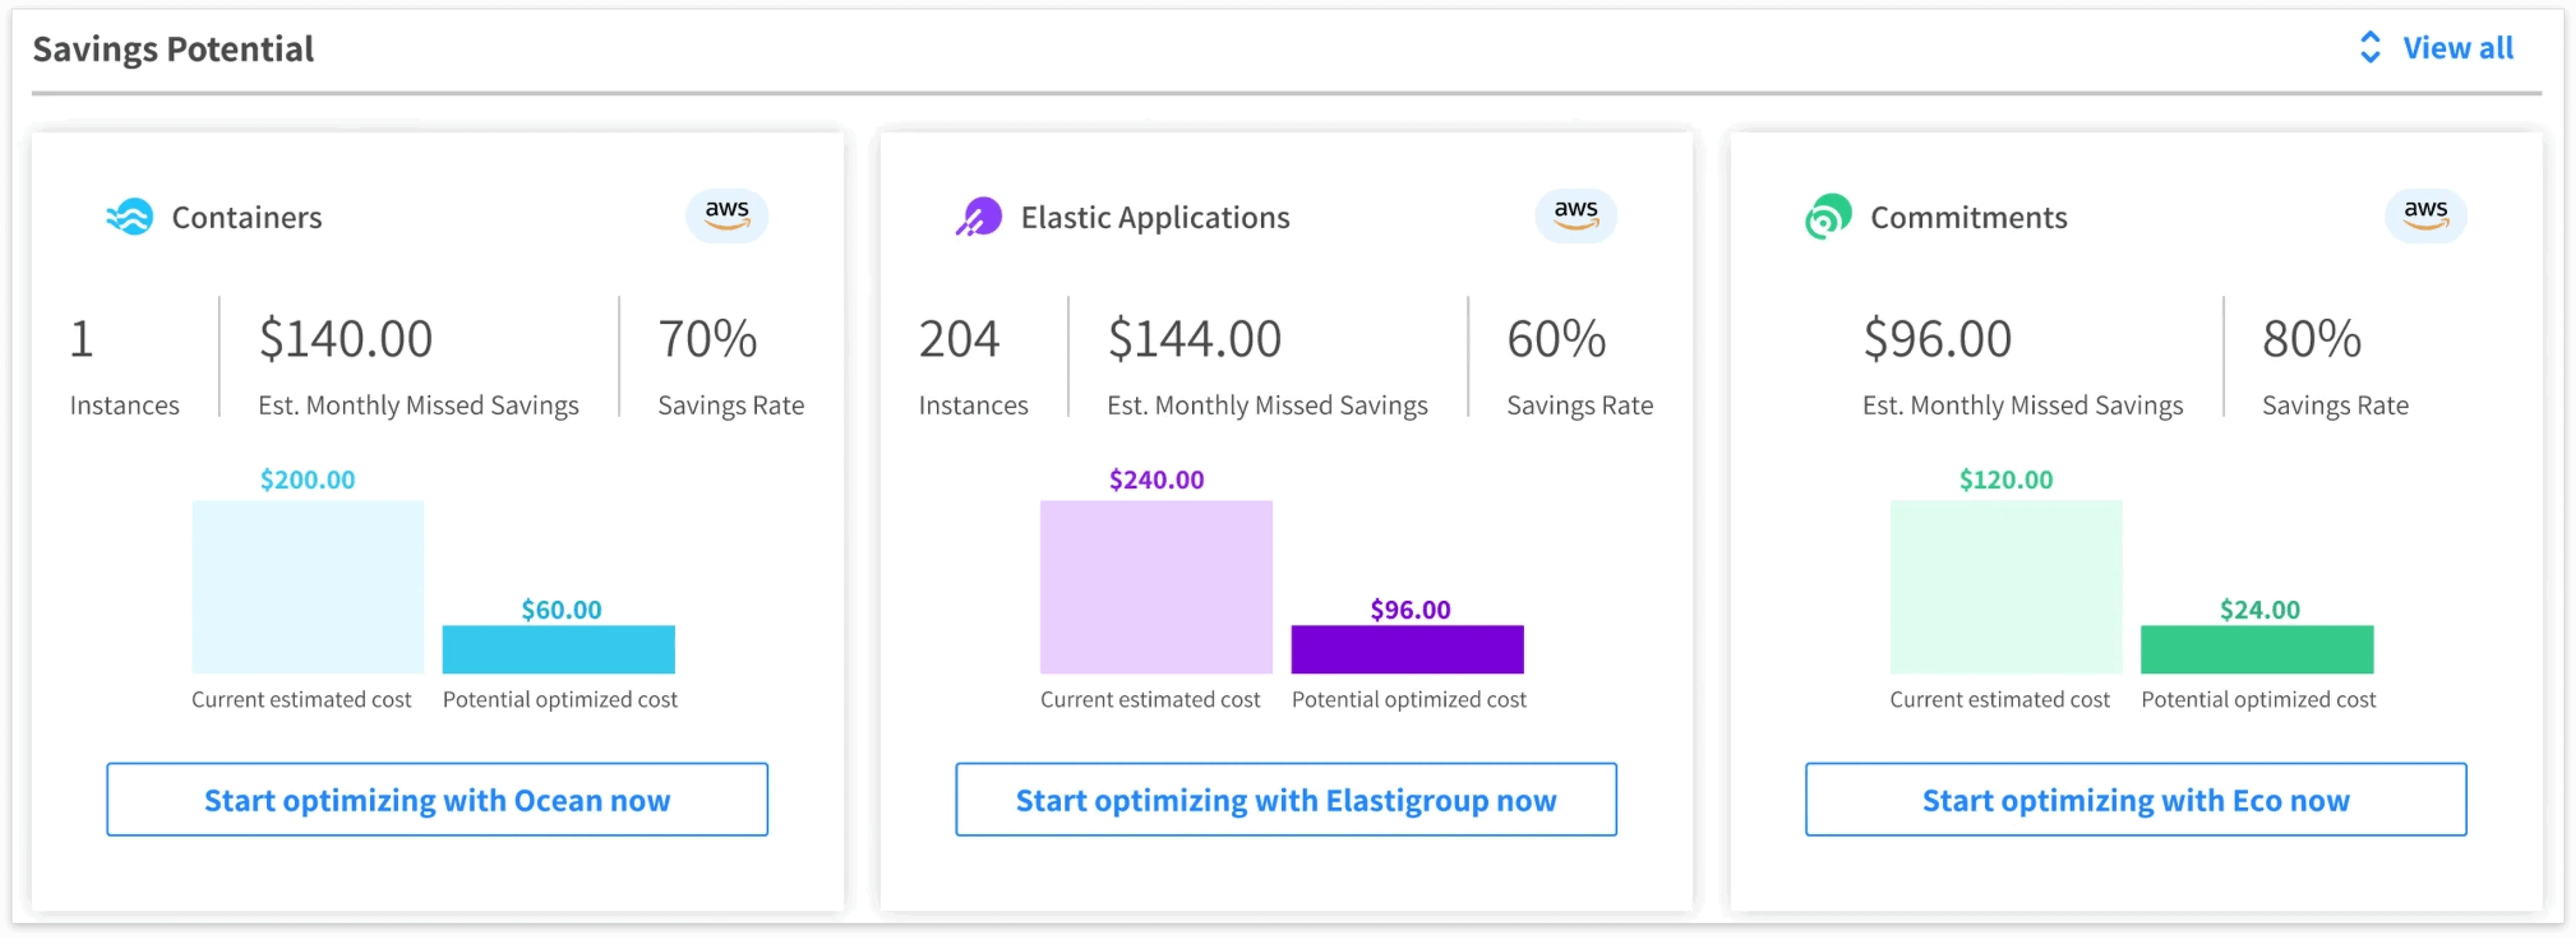This screenshot has width=2576, height=938.
Task: Open the View all link
Action: (x=2458, y=48)
